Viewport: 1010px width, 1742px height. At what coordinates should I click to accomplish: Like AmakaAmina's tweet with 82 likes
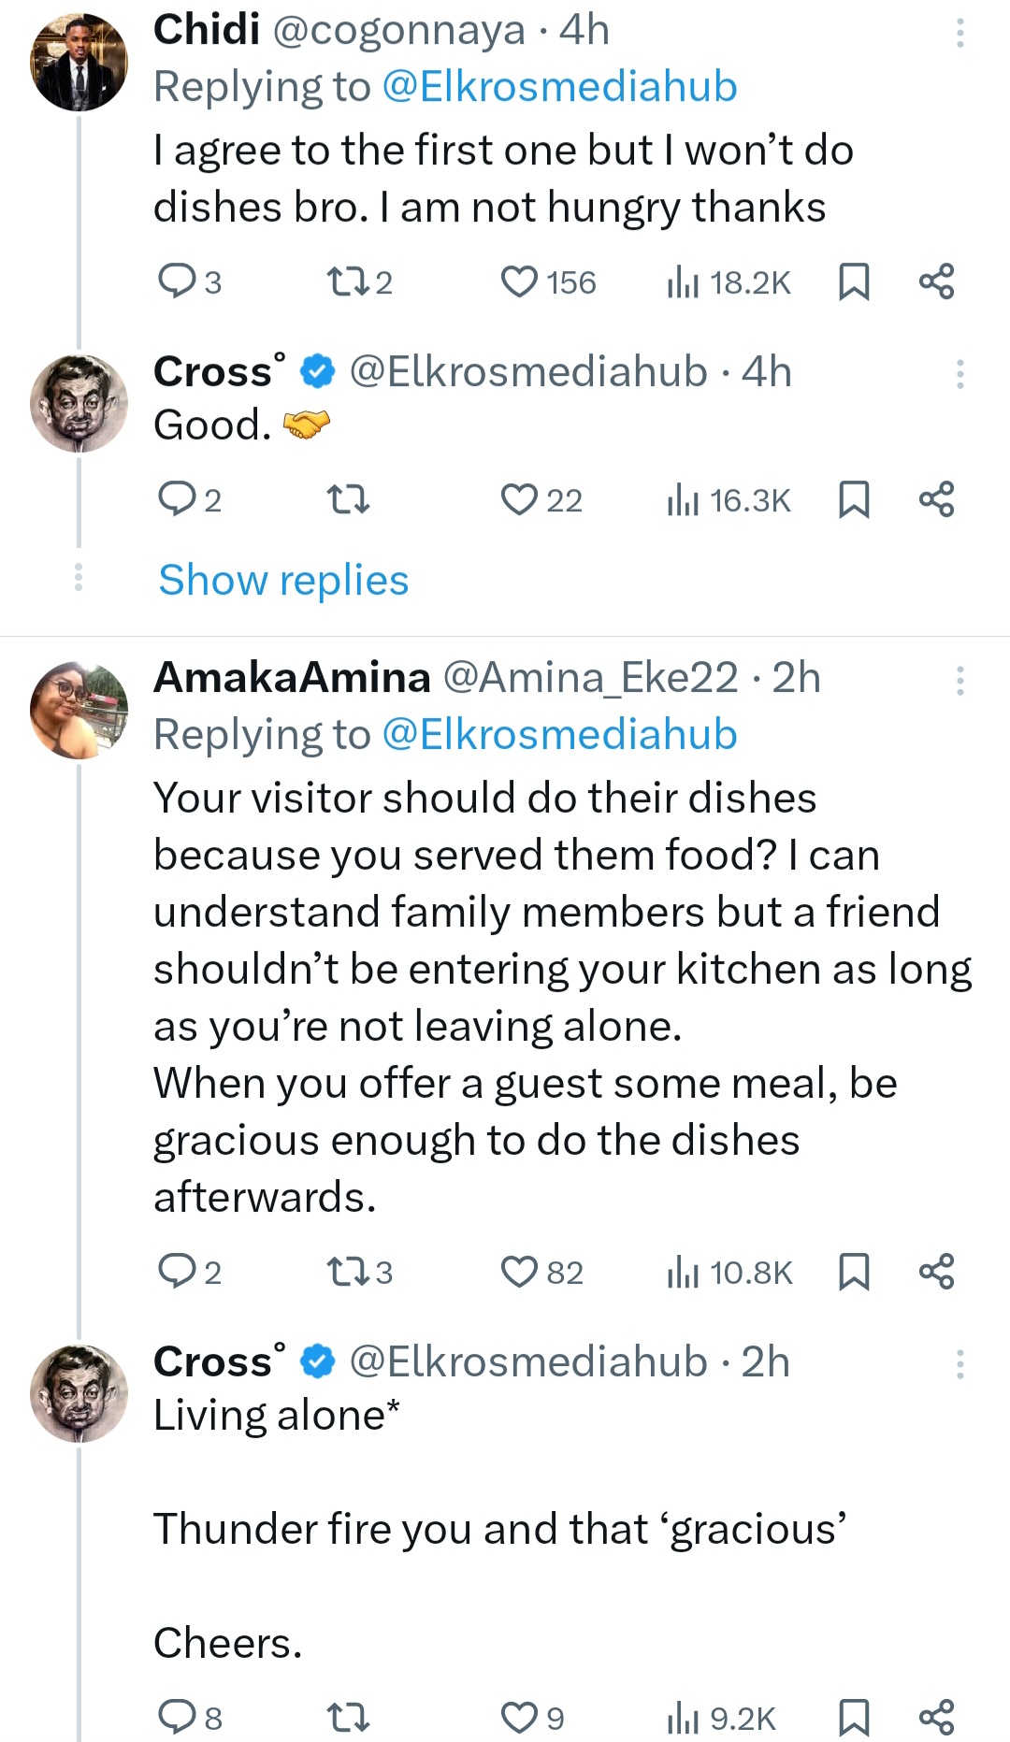tap(519, 1272)
